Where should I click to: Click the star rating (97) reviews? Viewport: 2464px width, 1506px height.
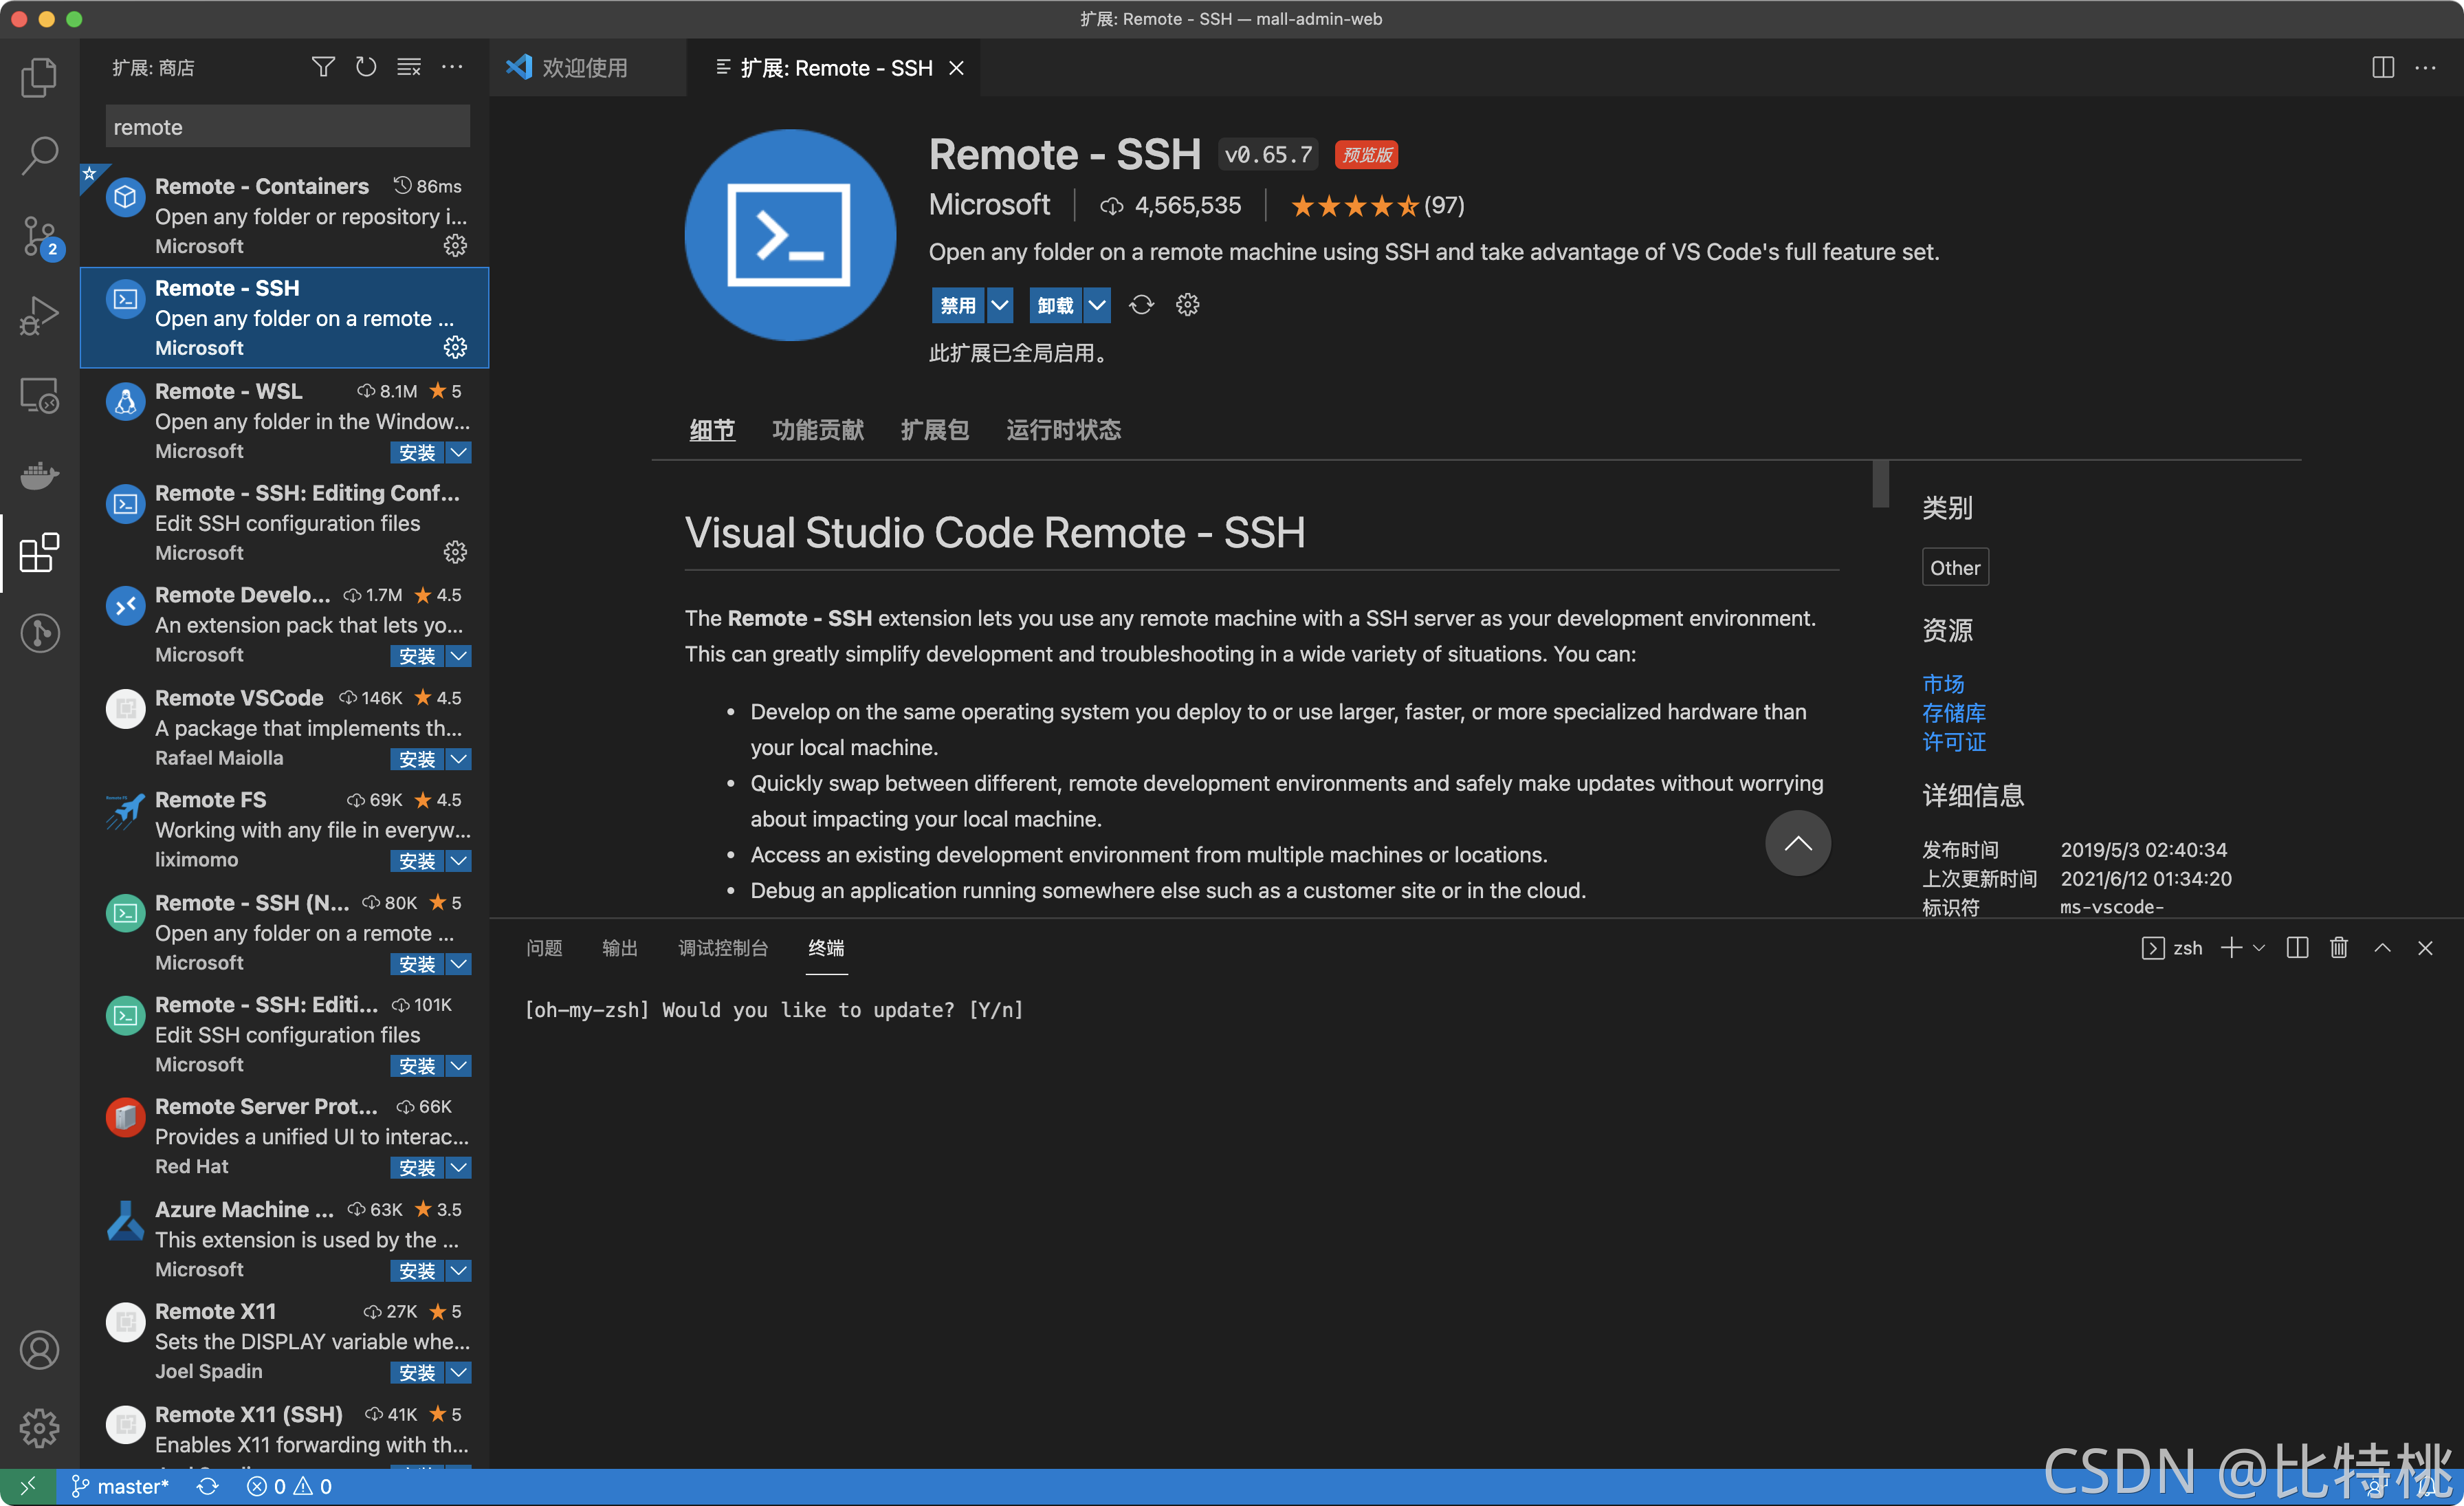click(x=1377, y=206)
